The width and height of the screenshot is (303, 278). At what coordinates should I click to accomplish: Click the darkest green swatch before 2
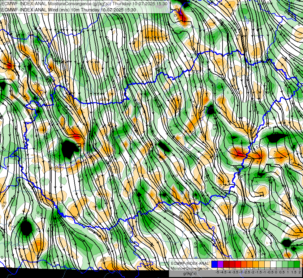tap(297, 264)
